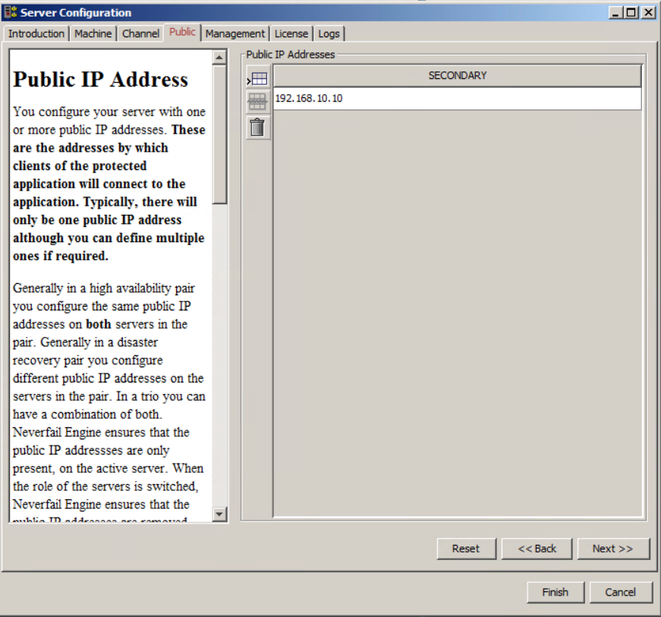Viewport: 661px width, 617px height.
Task: Select the 192.168.10.10 address row
Action: [457, 99]
